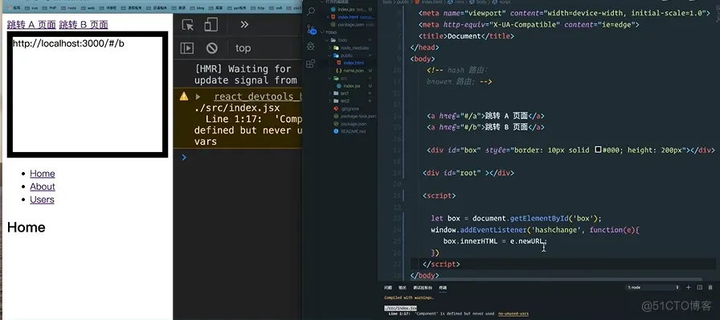
Task: Switch to the 调试控制台 debug console tab
Action: point(423,287)
